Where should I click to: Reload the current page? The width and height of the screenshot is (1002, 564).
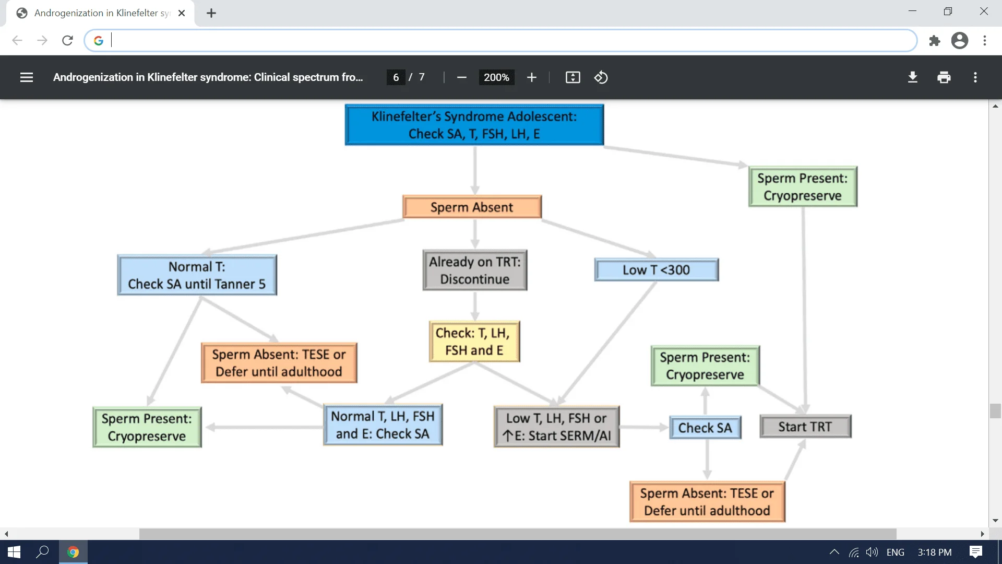(x=67, y=40)
